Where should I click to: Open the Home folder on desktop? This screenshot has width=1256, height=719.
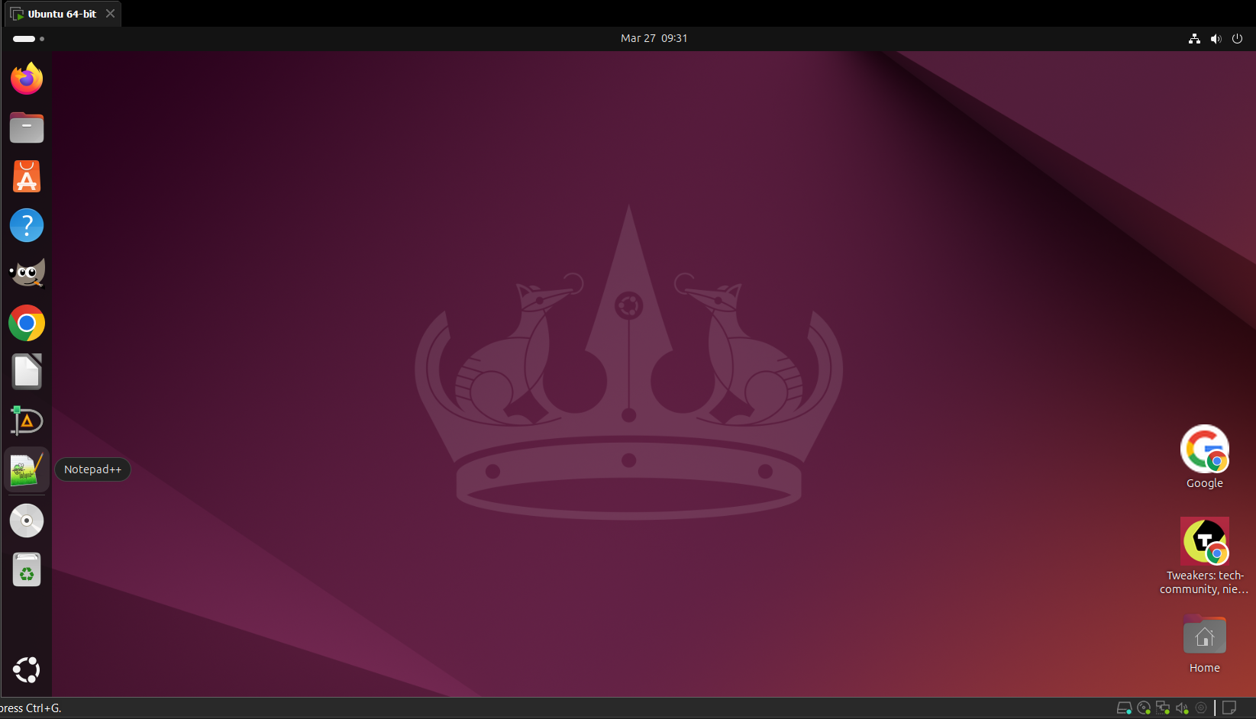tap(1204, 637)
